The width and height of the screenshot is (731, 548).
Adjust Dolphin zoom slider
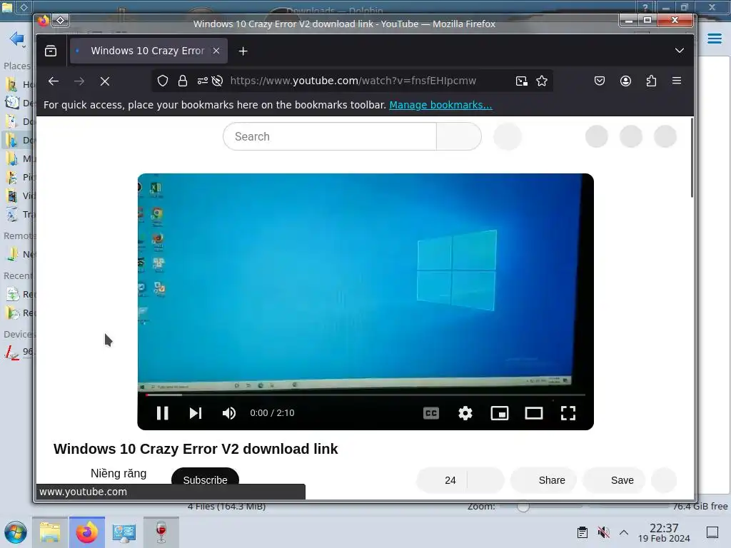[x=523, y=507]
